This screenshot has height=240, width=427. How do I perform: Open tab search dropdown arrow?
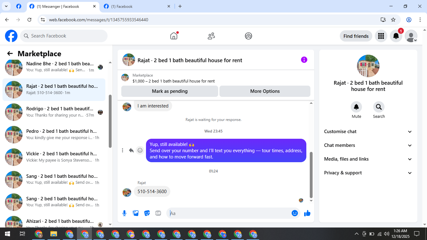coord(6,6)
